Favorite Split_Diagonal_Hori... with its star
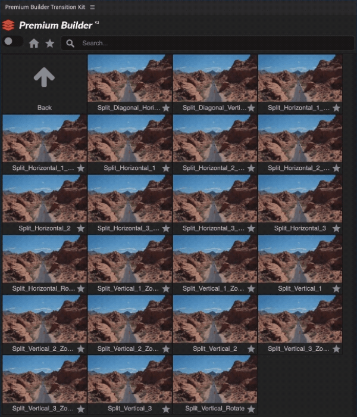Image resolution: width=357 pixels, height=417 pixels. click(166, 108)
